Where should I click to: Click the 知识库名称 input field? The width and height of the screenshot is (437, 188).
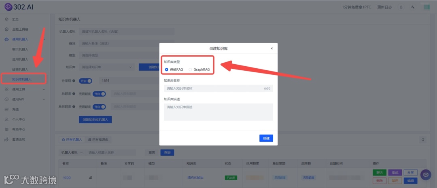point(218,88)
